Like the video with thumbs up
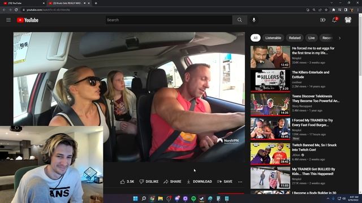The height and width of the screenshot is (203, 362). (127, 182)
